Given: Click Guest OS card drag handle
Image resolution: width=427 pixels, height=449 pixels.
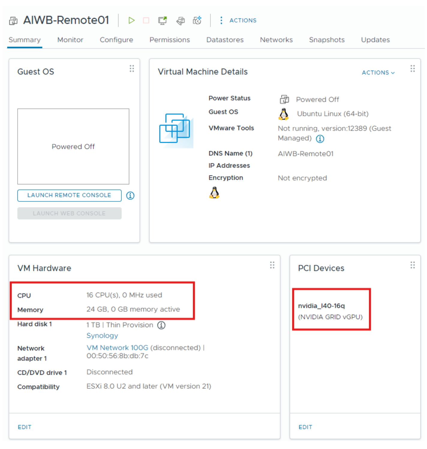Looking at the screenshot, I should [132, 69].
